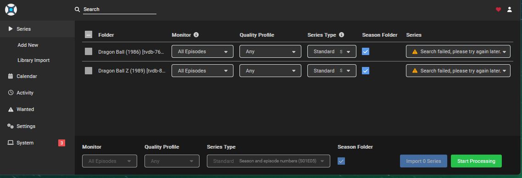Screen dimensions: 522x178
Task: Open Settings in sidebar
Action: coord(37,126)
